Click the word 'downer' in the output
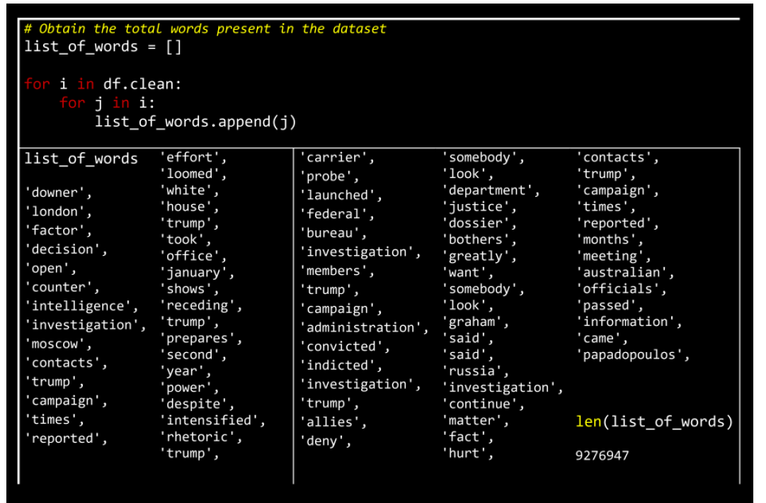The height and width of the screenshot is (503, 766). point(59,193)
